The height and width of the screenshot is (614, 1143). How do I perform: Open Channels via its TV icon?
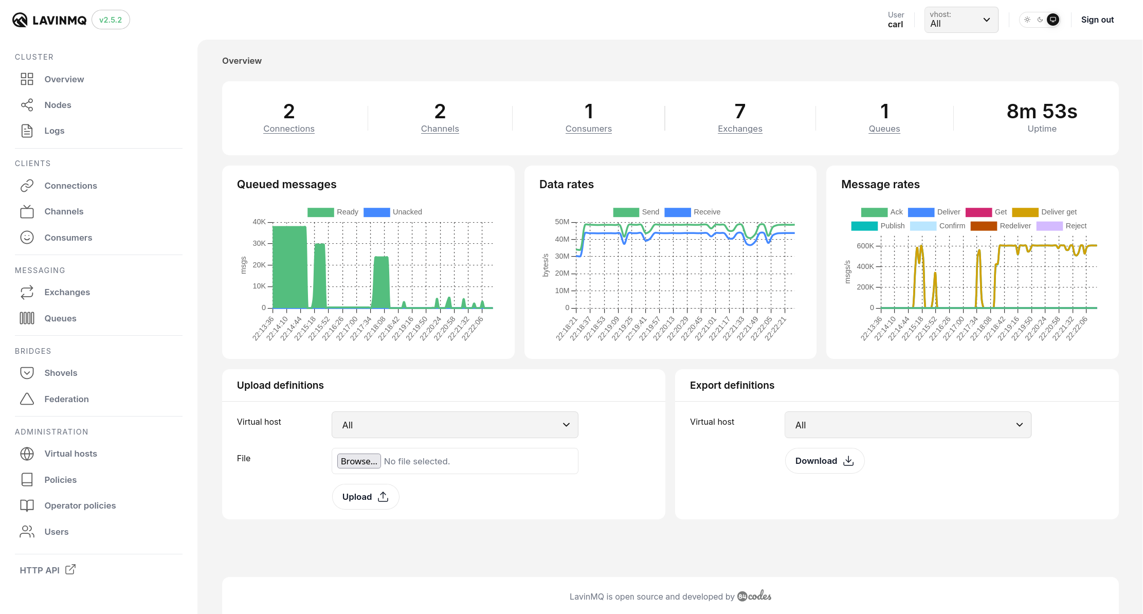27,211
